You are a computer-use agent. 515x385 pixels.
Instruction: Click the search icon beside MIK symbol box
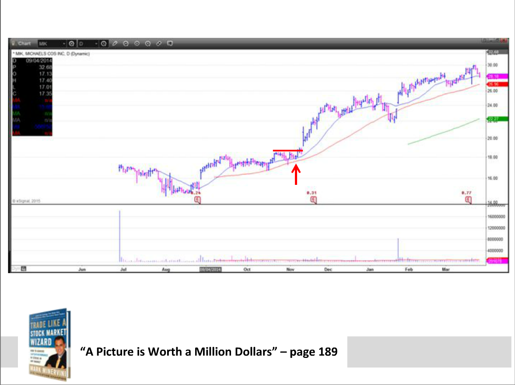coord(72,44)
